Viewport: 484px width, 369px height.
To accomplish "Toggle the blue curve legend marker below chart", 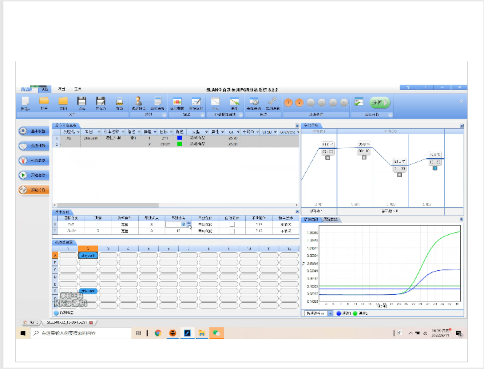I will click(339, 313).
